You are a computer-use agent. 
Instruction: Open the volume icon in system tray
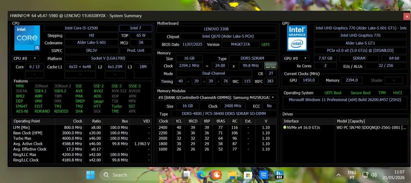tap(374, 175)
